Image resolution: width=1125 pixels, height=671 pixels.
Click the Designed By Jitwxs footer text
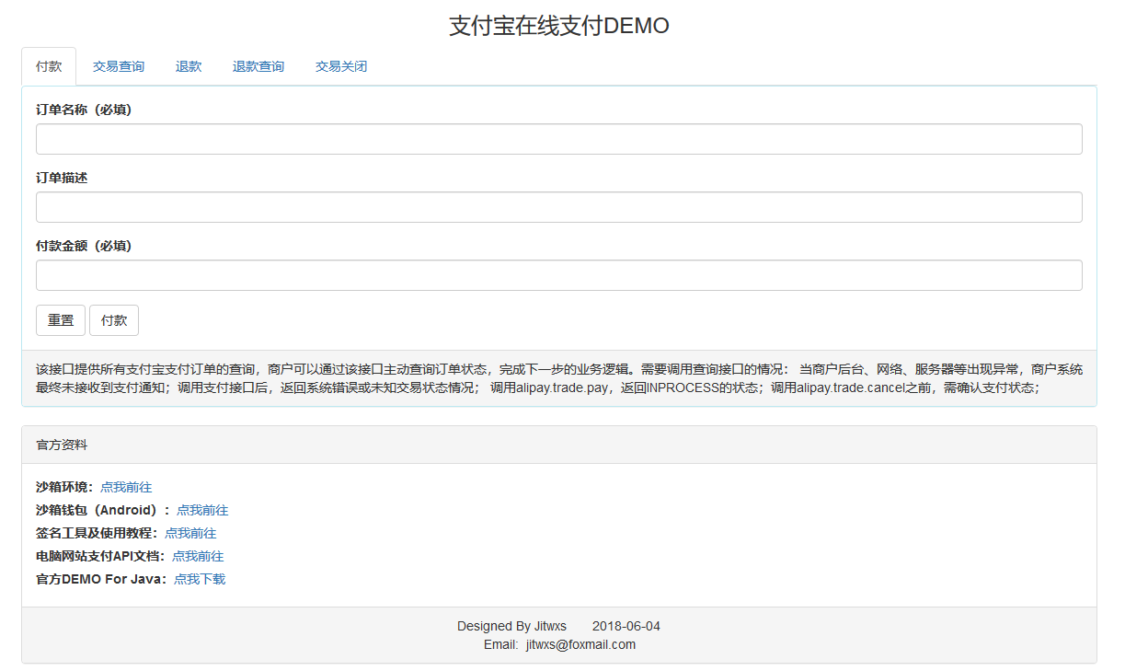tap(512, 625)
